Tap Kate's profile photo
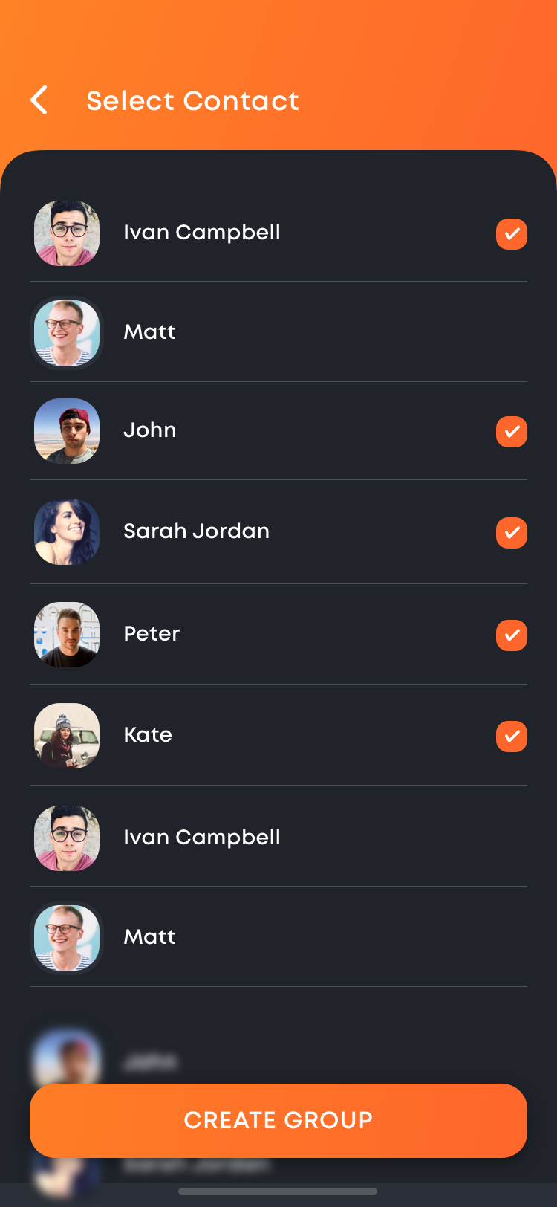Image resolution: width=557 pixels, height=1207 pixels. [x=67, y=736]
